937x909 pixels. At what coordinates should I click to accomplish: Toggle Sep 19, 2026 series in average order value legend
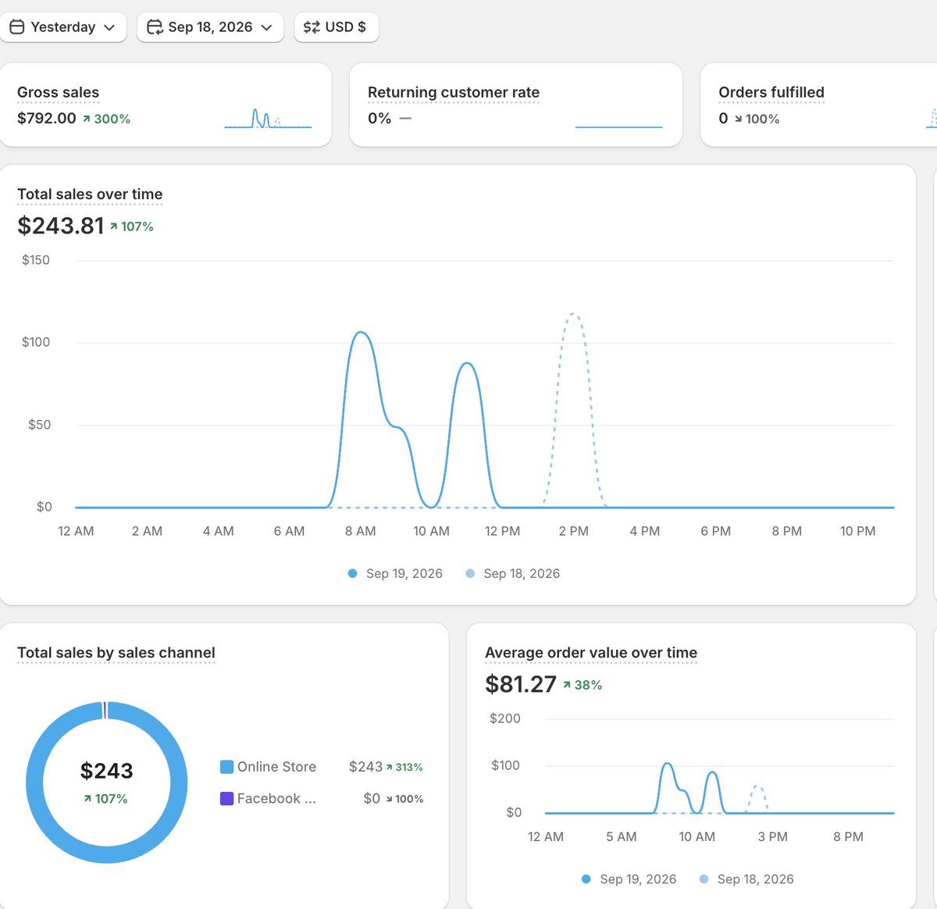629,879
